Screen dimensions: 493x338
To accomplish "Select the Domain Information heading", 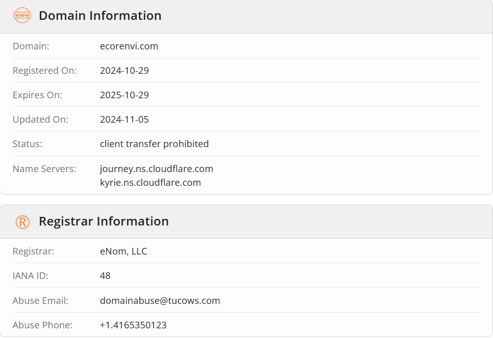I will pyautogui.click(x=100, y=16).
